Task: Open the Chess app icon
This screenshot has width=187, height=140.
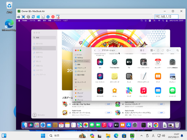Action: click(129, 76)
